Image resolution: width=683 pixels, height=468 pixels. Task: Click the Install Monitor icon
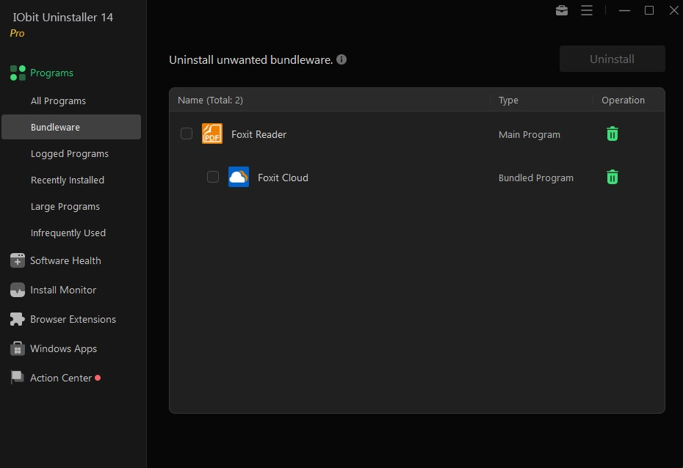pos(18,290)
